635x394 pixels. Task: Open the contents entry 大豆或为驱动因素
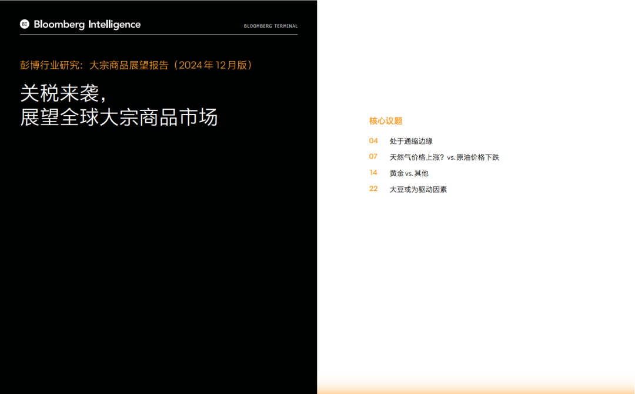click(419, 190)
